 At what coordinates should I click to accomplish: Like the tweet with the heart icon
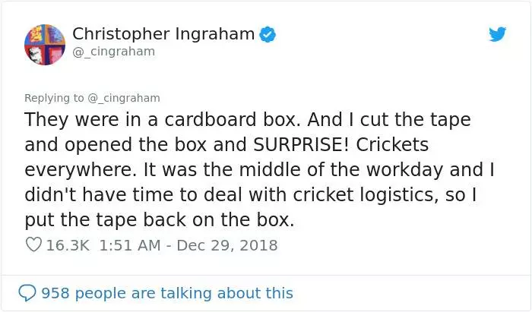coord(33,244)
